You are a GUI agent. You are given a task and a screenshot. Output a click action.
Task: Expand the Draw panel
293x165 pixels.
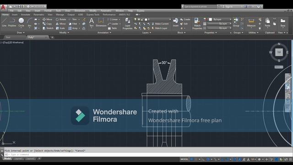point(21,33)
